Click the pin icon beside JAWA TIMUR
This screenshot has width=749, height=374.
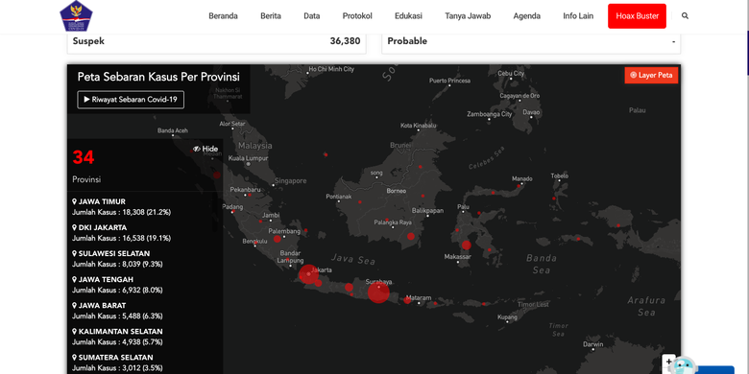coord(75,201)
